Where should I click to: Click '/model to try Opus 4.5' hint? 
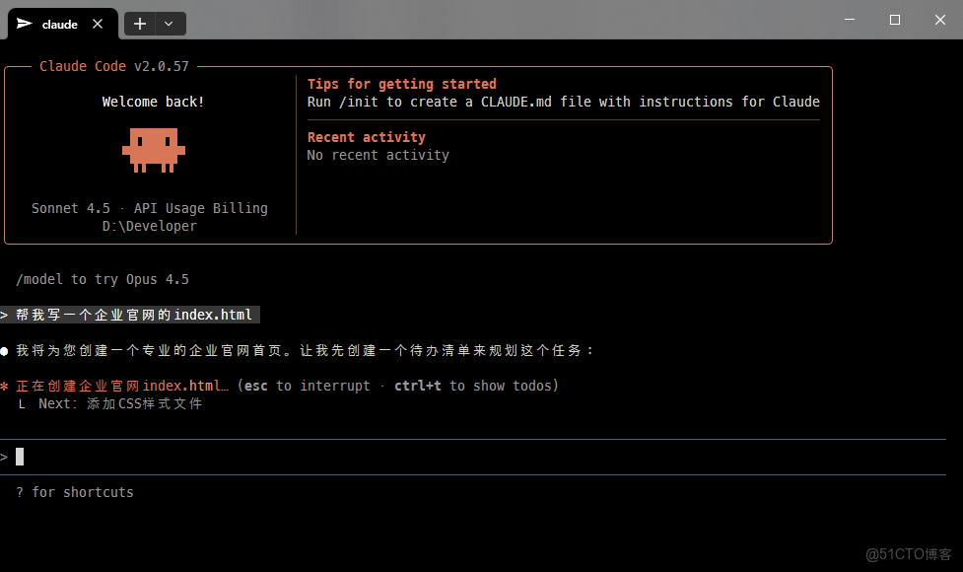coord(103,279)
